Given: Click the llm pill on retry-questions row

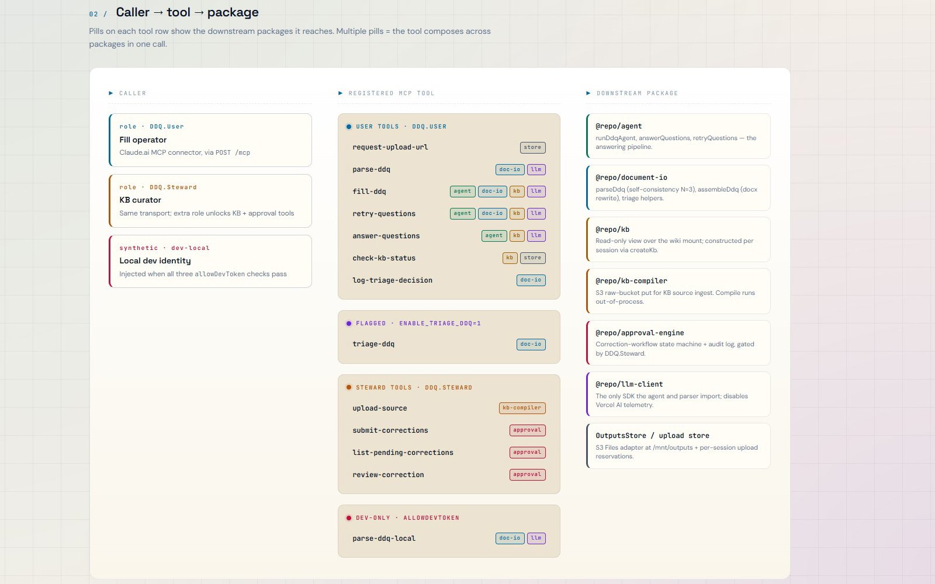Looking at the screenshot, I should point(536,214).
